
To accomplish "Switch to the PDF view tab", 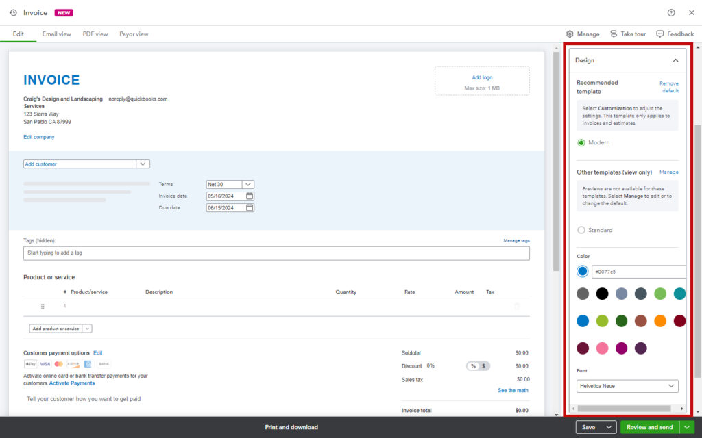I will (95, 34).
